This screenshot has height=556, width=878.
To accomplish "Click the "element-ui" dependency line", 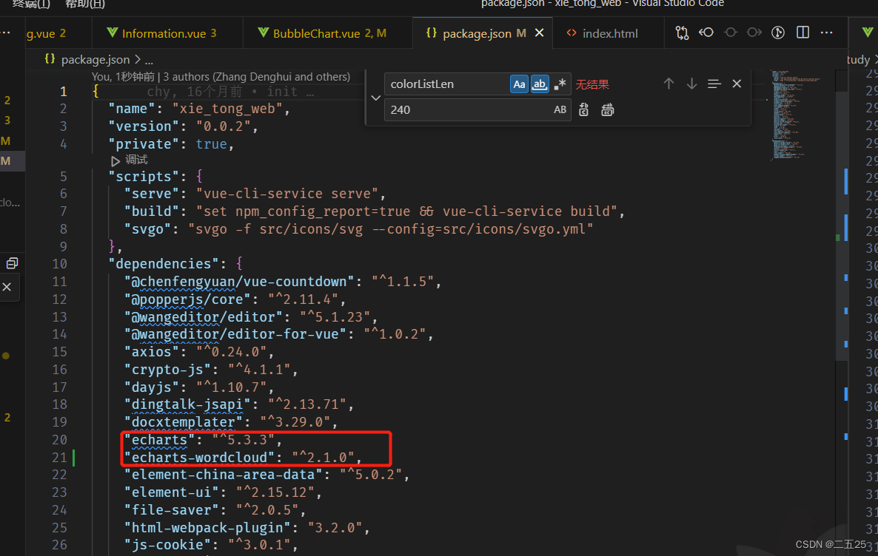I will click(x=224, y=493).
